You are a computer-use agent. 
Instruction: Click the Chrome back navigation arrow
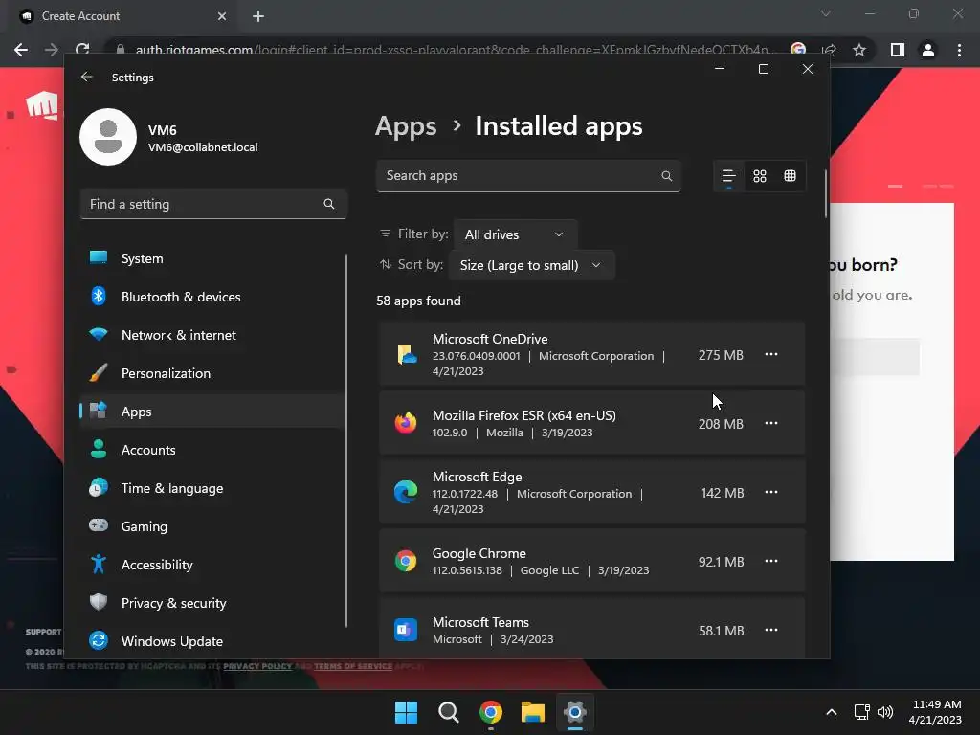coord(21,50)
